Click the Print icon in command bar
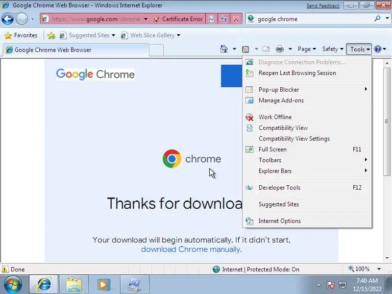Image resolution: width=392 pixels, height=294 pixels. [x=279, y=49]
